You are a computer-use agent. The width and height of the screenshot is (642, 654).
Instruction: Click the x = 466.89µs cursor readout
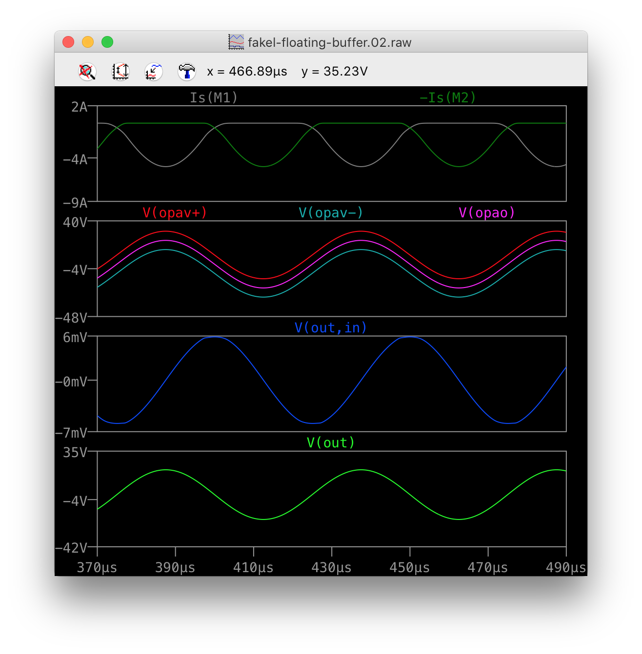pos(247,72)
